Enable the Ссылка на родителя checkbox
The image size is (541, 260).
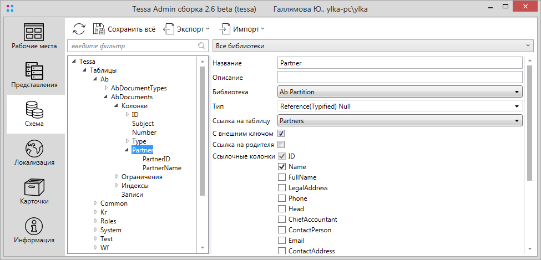[x=281, y=145]
